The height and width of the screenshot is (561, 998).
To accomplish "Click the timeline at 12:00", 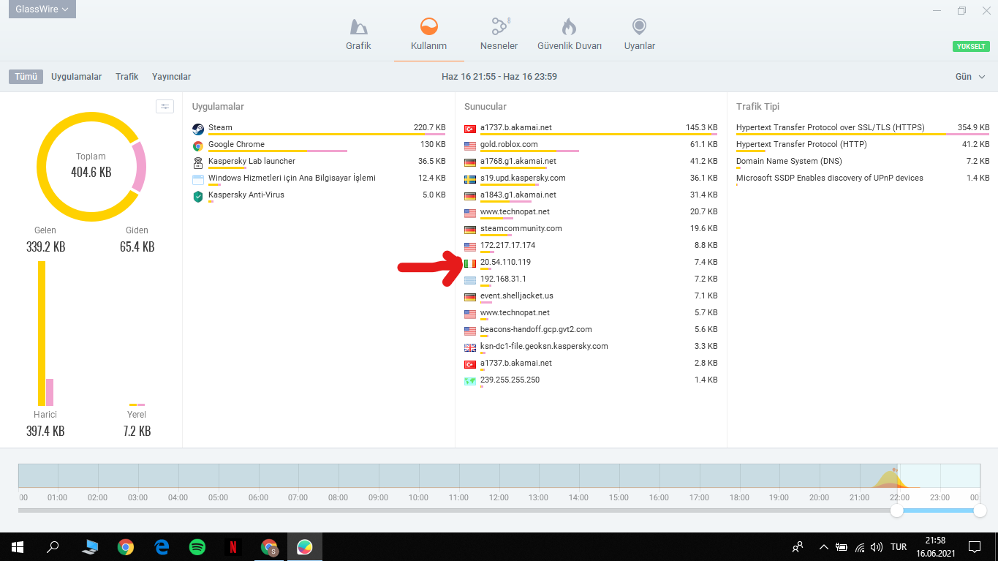I will click(x=499, y=497).
